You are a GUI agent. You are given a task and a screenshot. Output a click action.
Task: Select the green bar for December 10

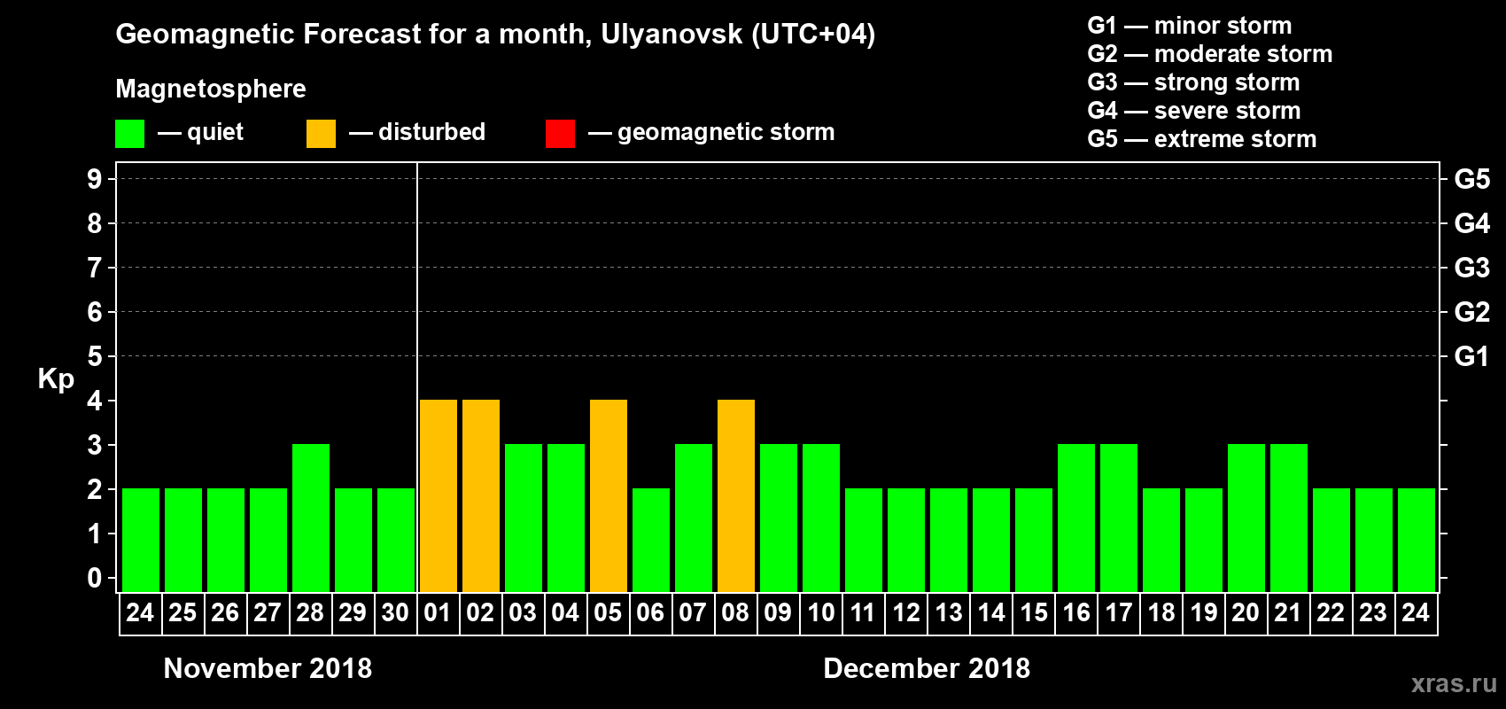pyautogui.click(x=821, y=518)
